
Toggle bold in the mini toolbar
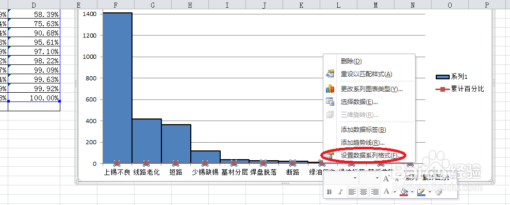[x=329, y=192]
